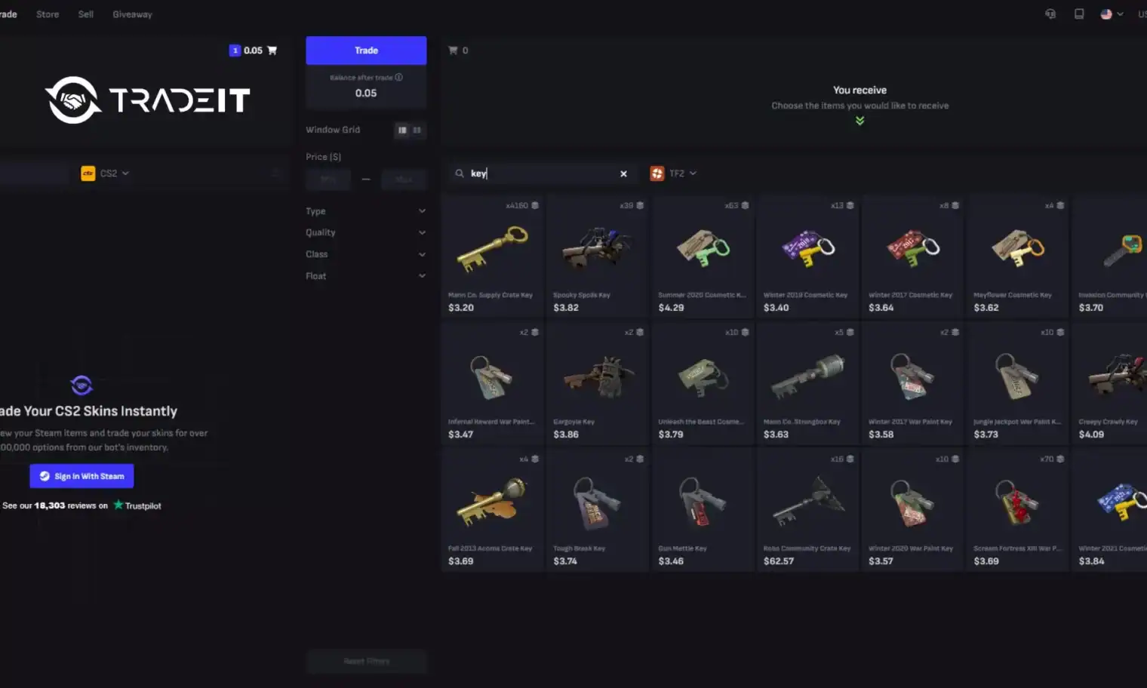The height and width of the screenshot is (688, 1147).
Task: Click the search magnifier icon
Action: pos(459,174)
